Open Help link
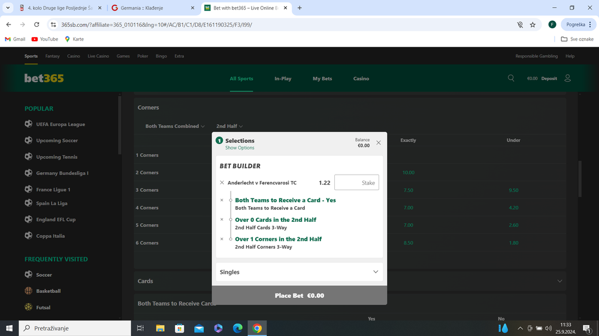 (570, 56)
